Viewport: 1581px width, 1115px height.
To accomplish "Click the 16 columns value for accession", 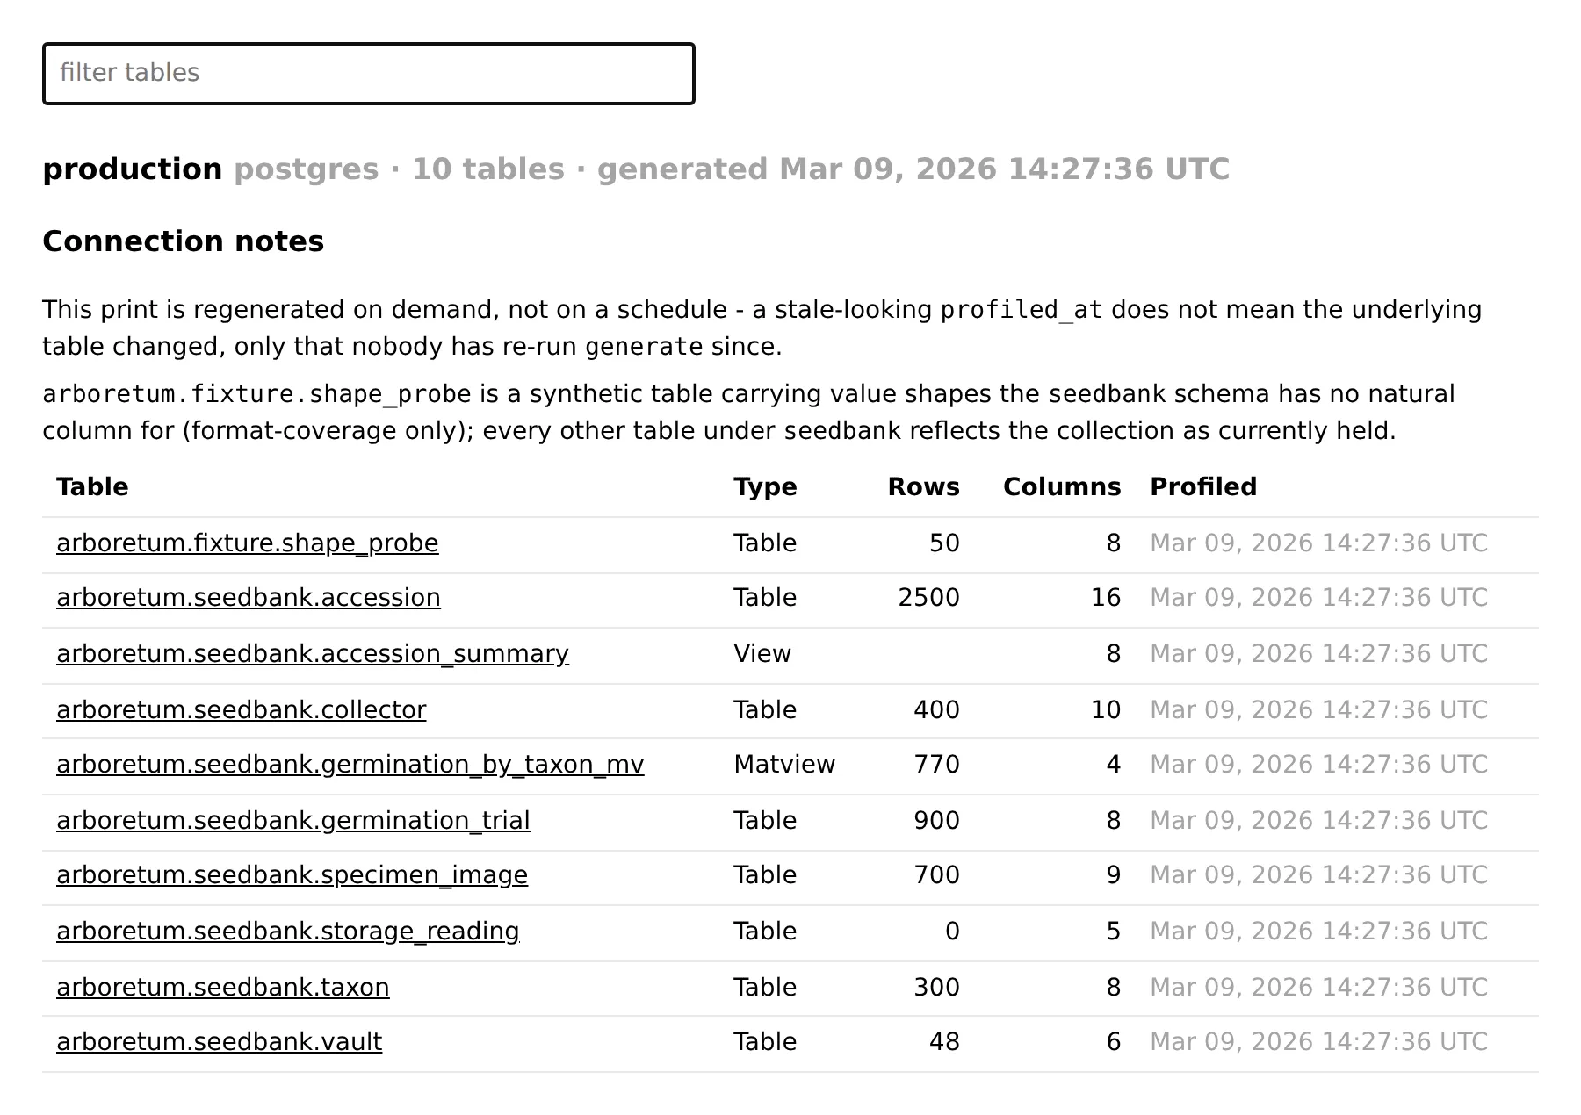I will [1106, 598].
